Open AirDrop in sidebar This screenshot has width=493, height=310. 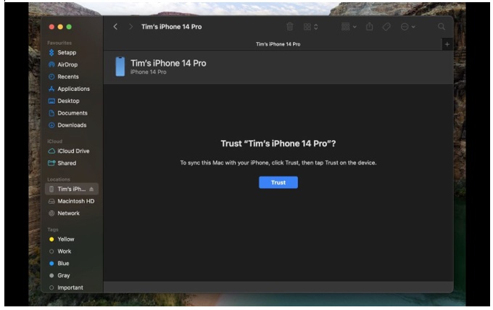pyautogui.click(x=67, y=65)
